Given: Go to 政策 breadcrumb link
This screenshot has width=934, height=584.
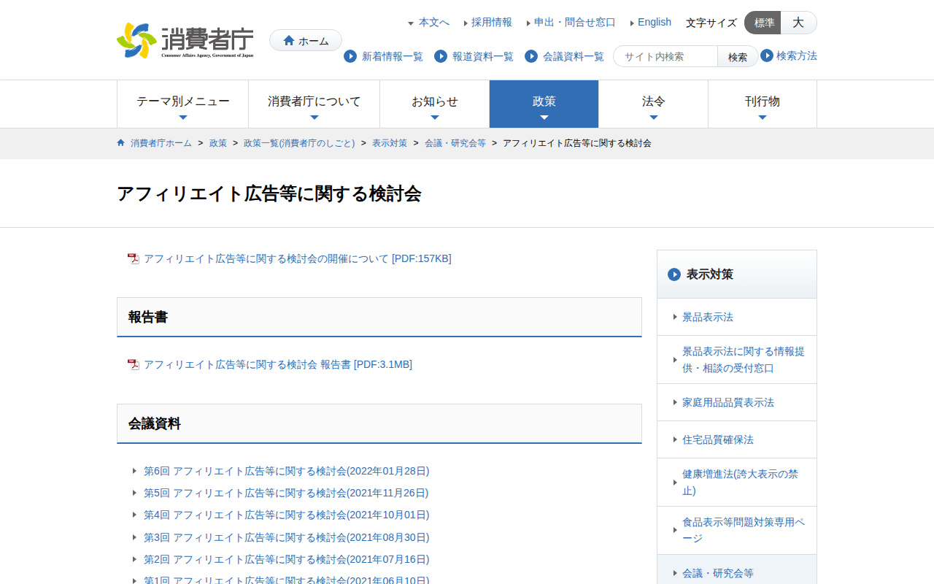Looking at the screenshot, I should pos(218,143).
